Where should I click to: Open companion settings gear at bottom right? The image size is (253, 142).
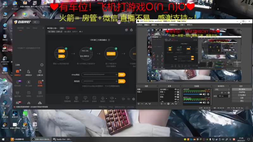tap(133, 99)
